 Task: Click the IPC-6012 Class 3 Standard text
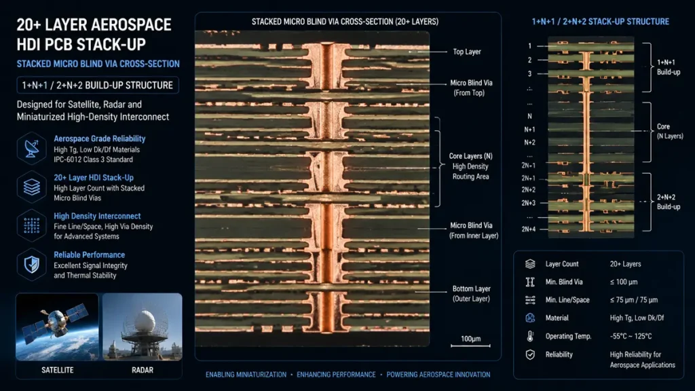[x=93, y=160]
